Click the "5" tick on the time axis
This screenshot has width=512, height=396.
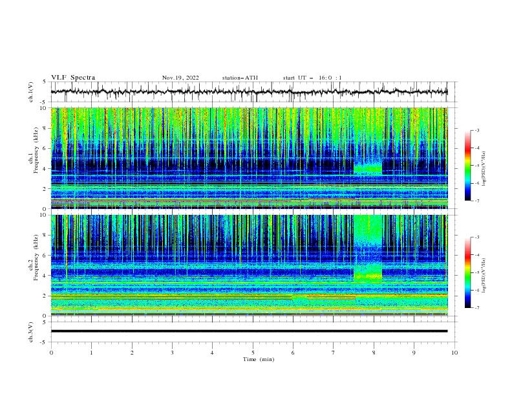[x=253, y=353]
